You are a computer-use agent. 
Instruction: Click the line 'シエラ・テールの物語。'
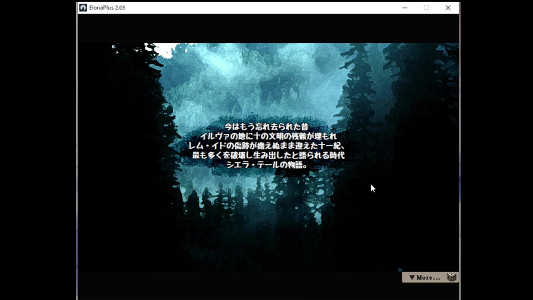click(267, 165)
